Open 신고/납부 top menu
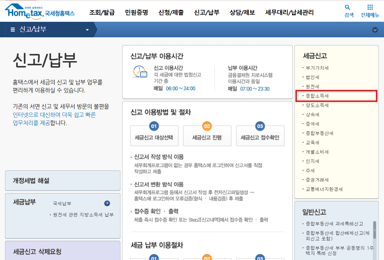Screen dimensions: 384x260 [207, 12]
